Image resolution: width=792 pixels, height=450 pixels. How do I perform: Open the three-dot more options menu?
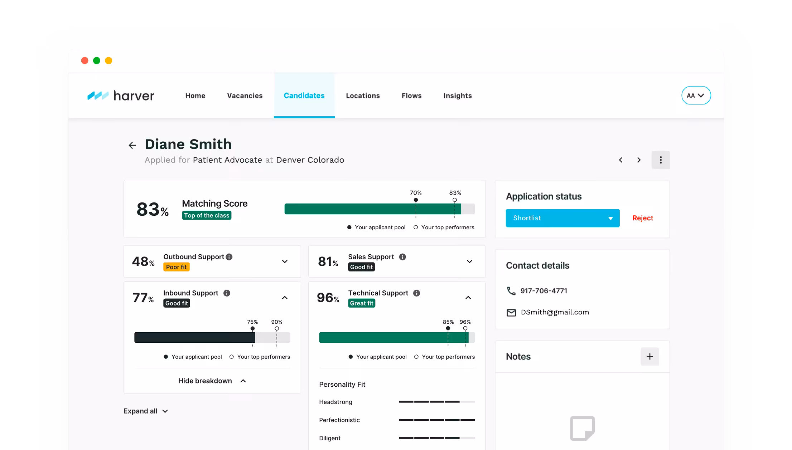point(661,160)
